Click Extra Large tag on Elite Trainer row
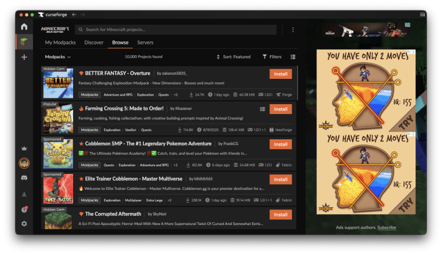Screen dimensions: 442x255 [154, 200]
